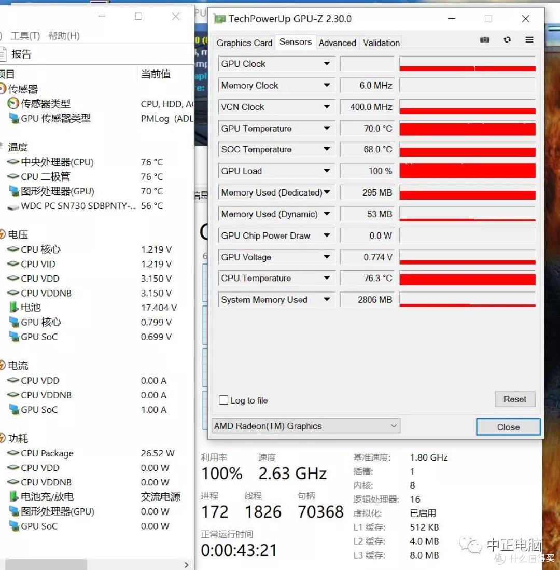560x570 pixels.
Task: Click the GPU SoC power row icon
Action: coord(14,526)
